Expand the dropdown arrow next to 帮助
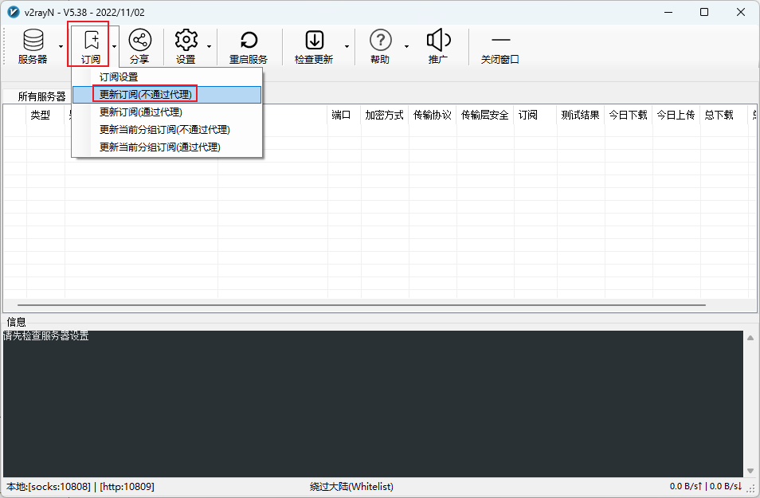The height and width of the screenshot is (498, 760). tap(406, 46)
